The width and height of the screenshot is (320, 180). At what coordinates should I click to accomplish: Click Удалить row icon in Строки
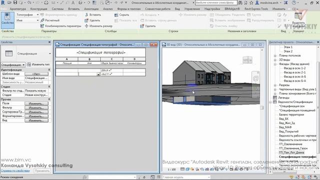142,26
